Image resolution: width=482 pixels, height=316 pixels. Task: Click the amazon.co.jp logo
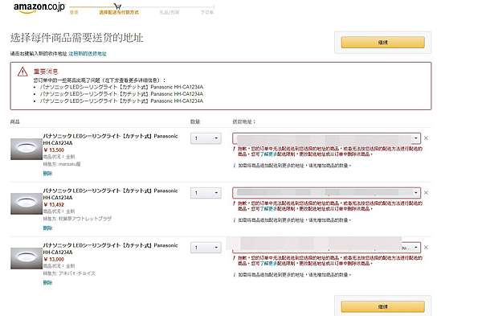[x=39, y=7]
